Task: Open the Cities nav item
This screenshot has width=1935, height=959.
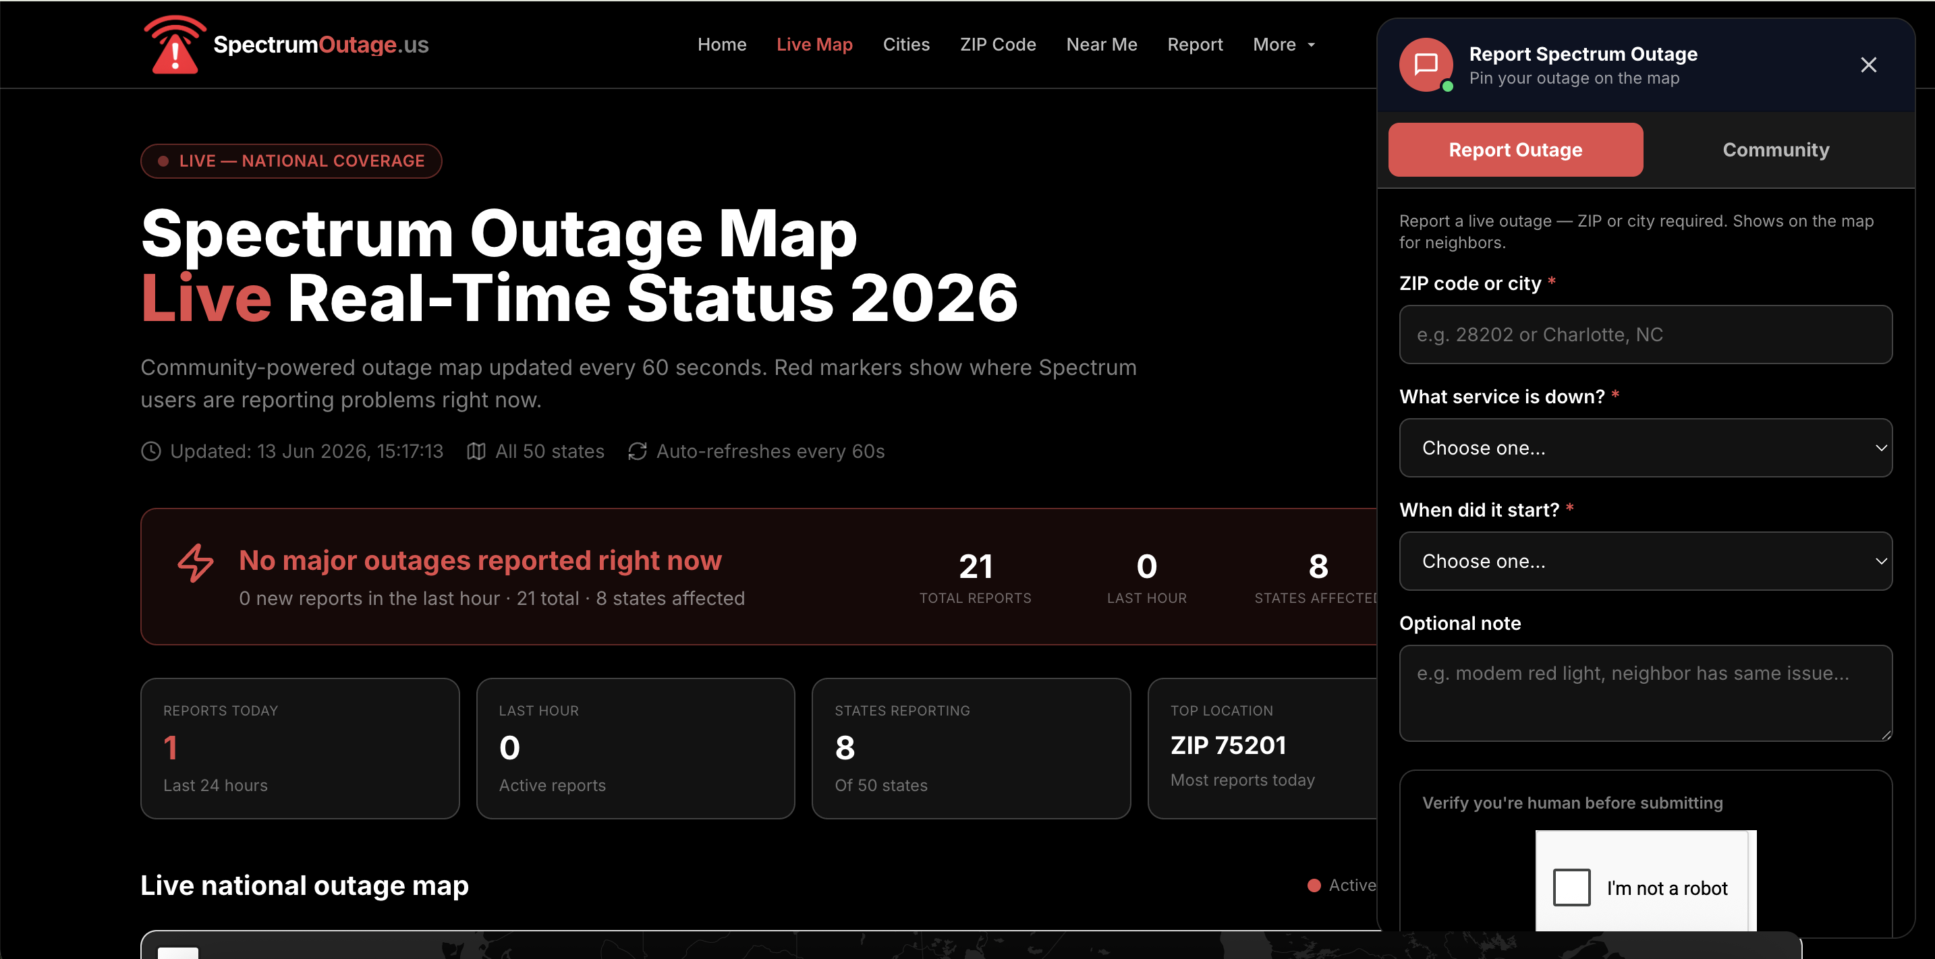Action: tap(906, 45)
